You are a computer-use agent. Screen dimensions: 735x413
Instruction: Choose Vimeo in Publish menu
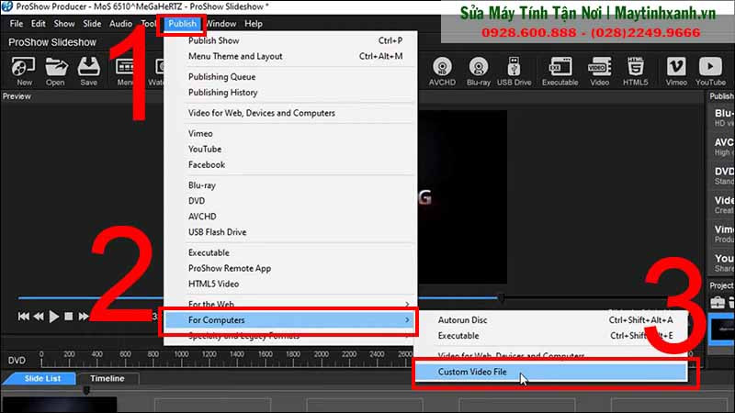290,133
